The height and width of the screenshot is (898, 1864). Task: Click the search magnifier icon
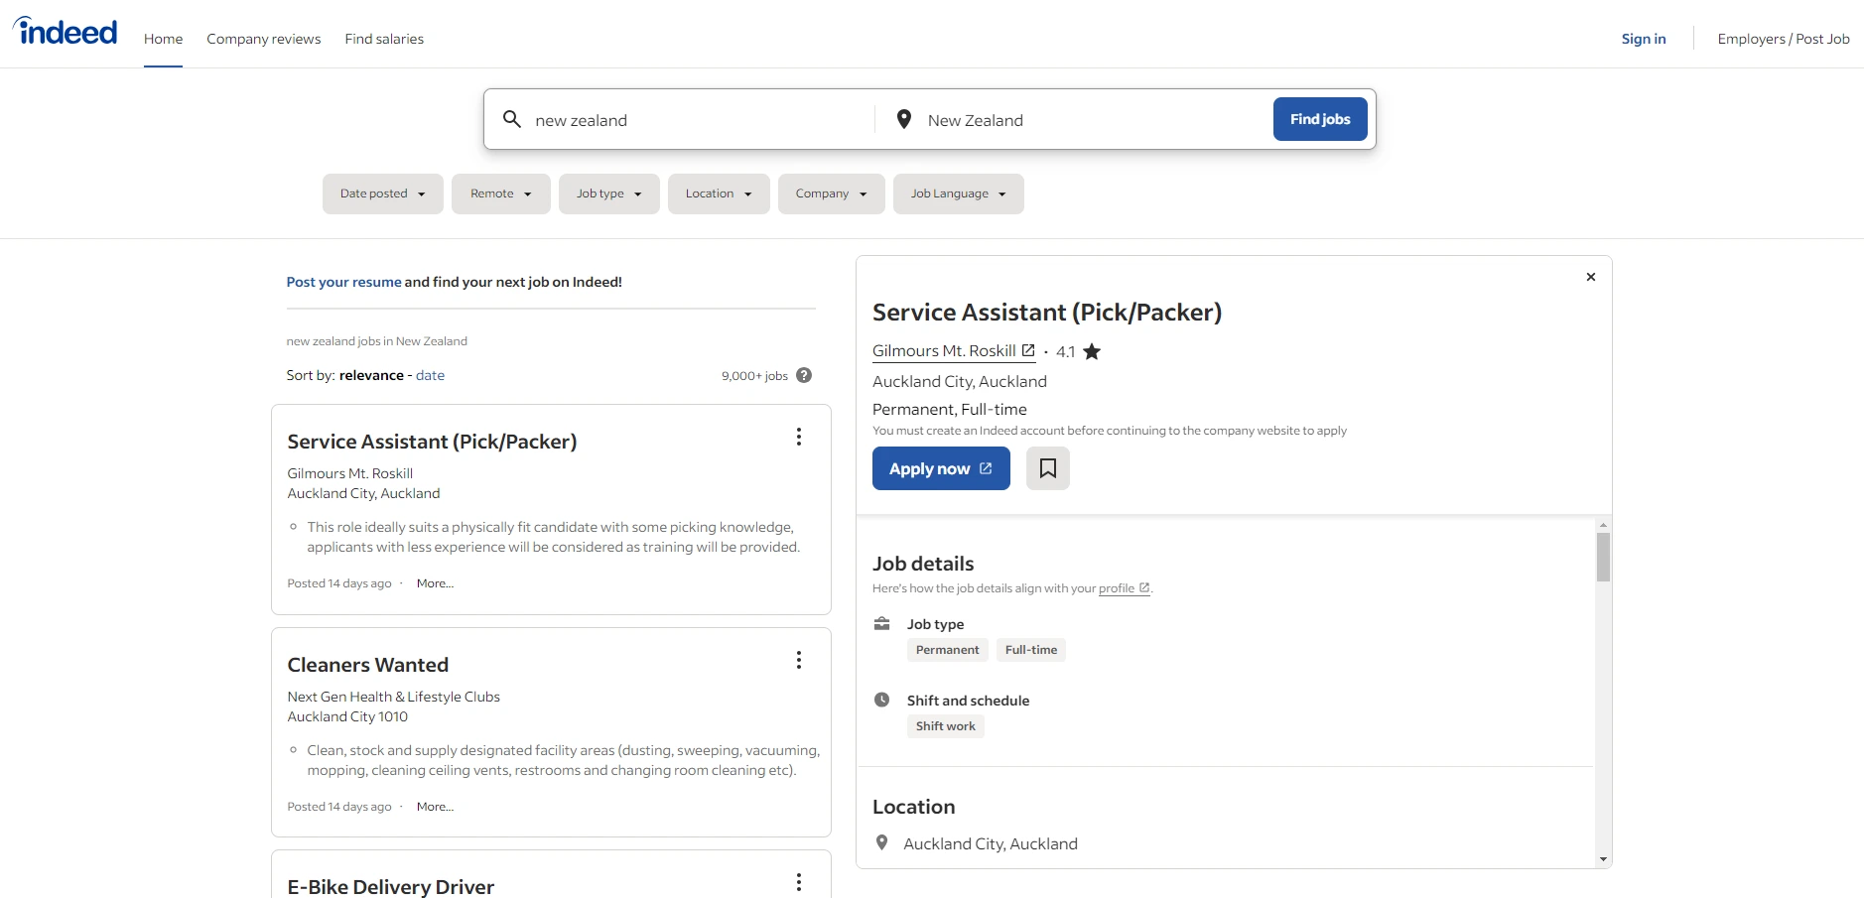click(x=512, y=119)
